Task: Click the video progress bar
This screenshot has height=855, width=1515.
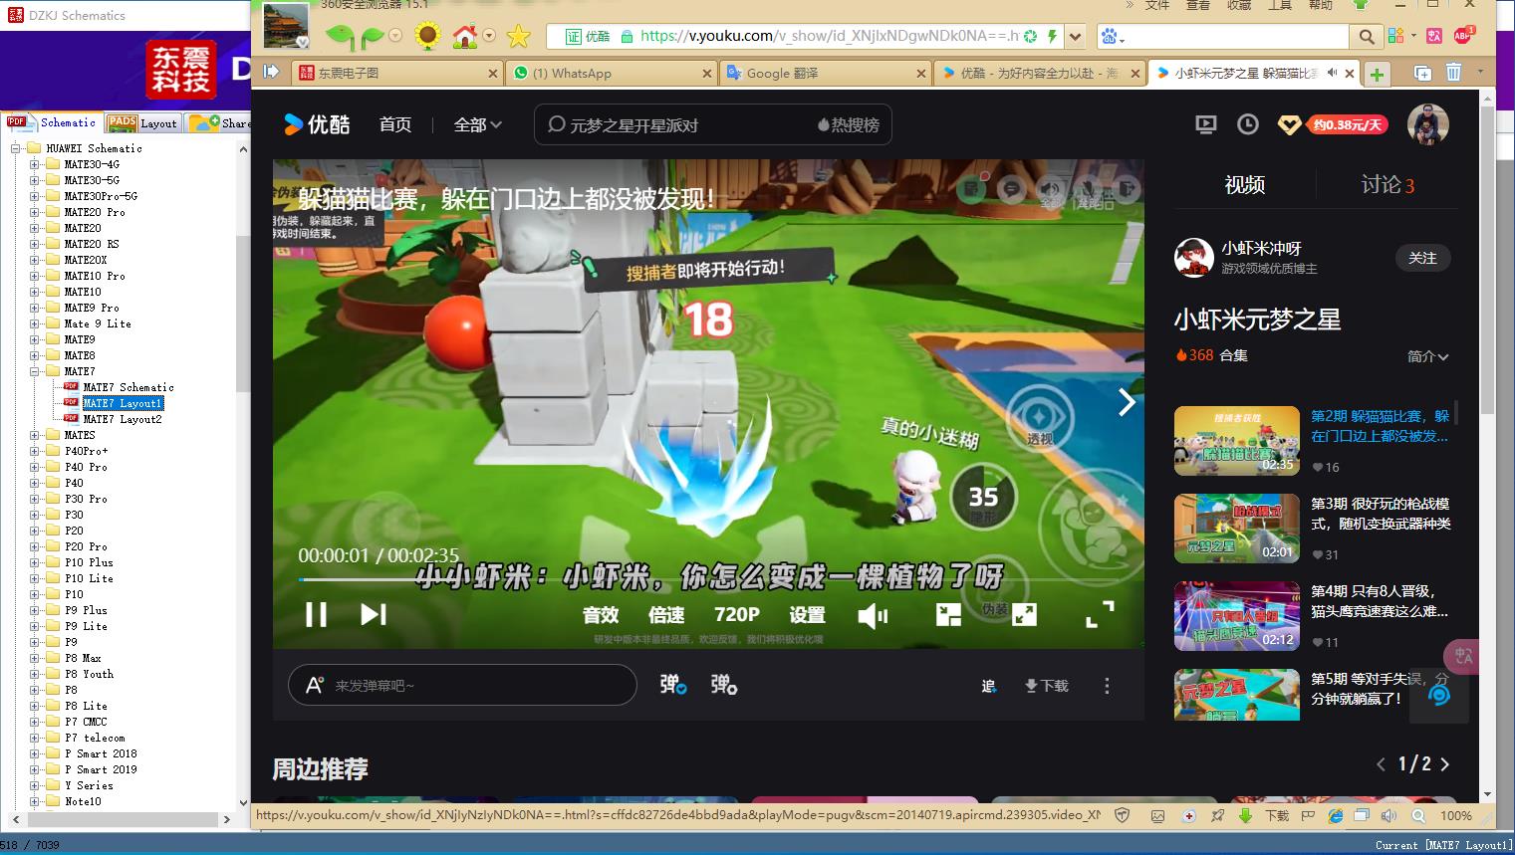Action: click(708, 579)
